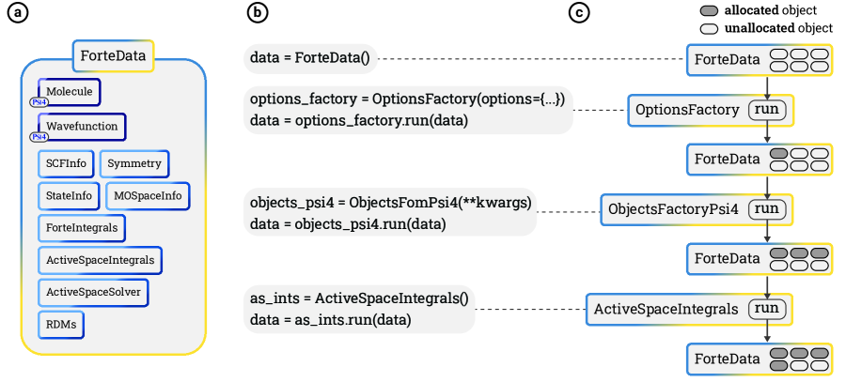Select the SCFInfo box

65,163
